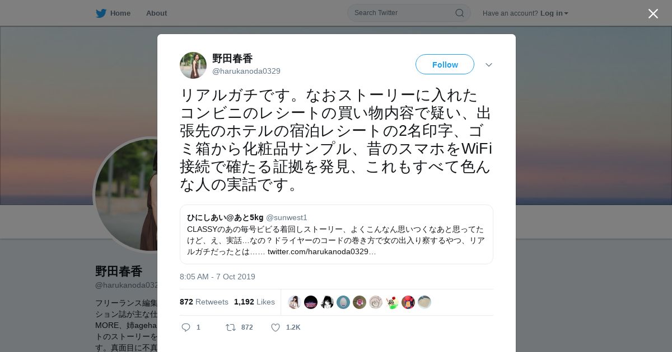The height and width of the screenshot is (352, 672).
Task: Open the 野田春香 profile avatar in tweet
Action: (x=193, y=65)
